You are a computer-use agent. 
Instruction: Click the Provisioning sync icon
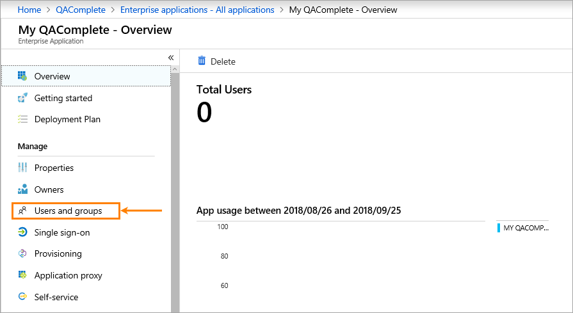22,253
